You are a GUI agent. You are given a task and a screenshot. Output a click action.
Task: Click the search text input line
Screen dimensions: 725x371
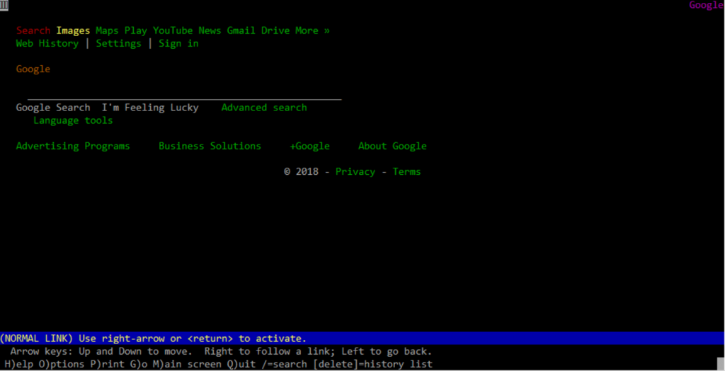point(185,96)
